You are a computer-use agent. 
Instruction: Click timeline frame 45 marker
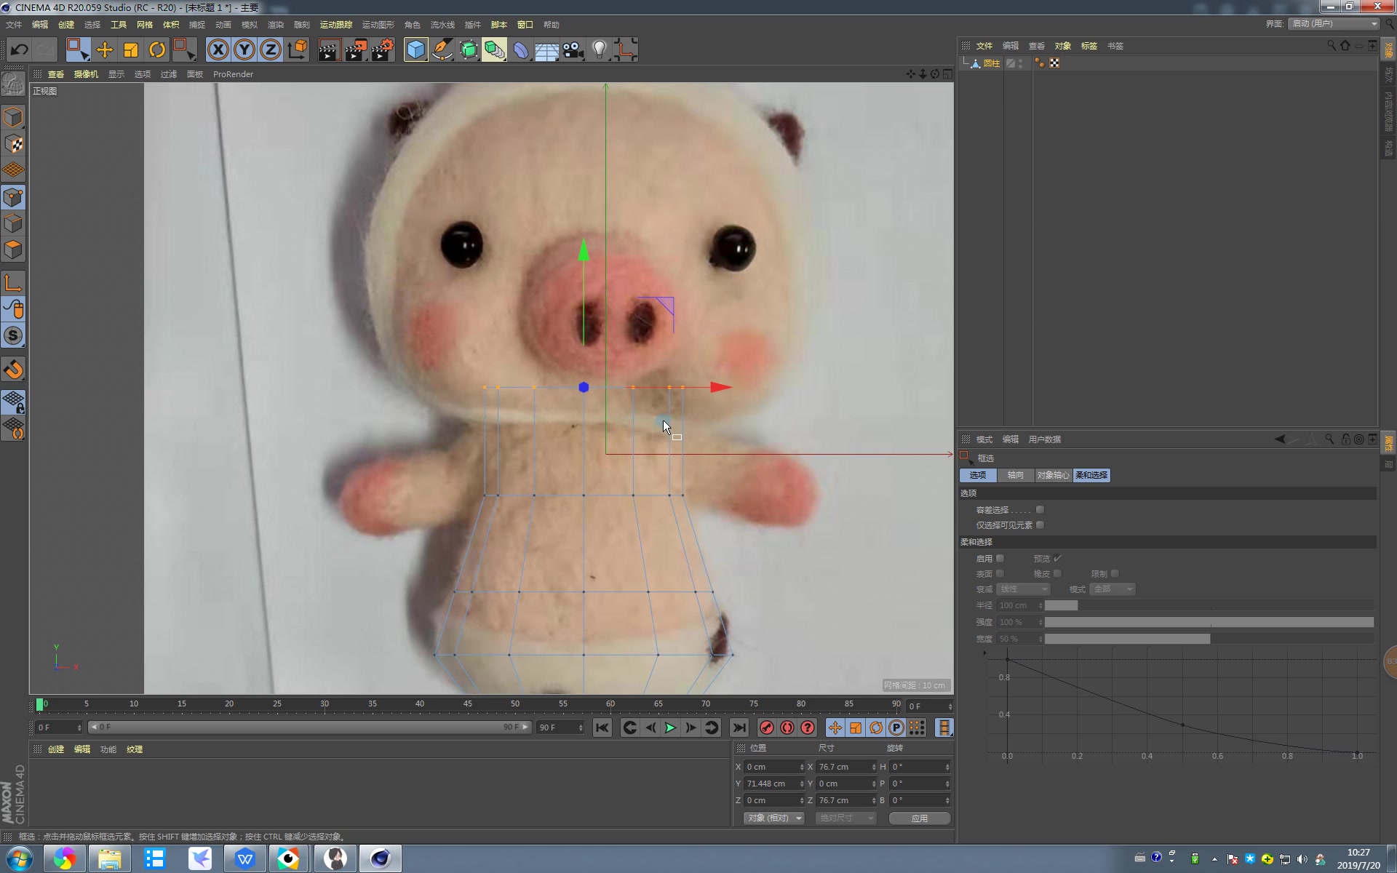tap(467, 704)
